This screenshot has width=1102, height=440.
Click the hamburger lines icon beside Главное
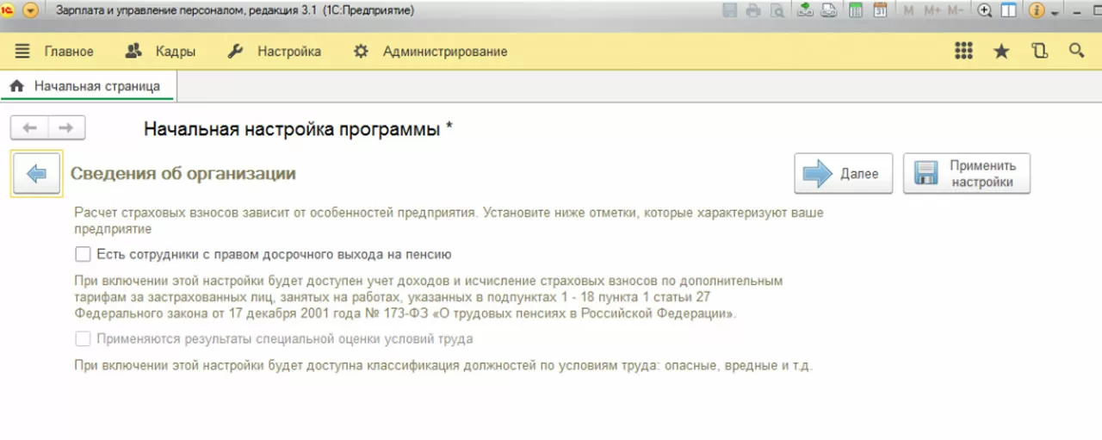point(22,52)
